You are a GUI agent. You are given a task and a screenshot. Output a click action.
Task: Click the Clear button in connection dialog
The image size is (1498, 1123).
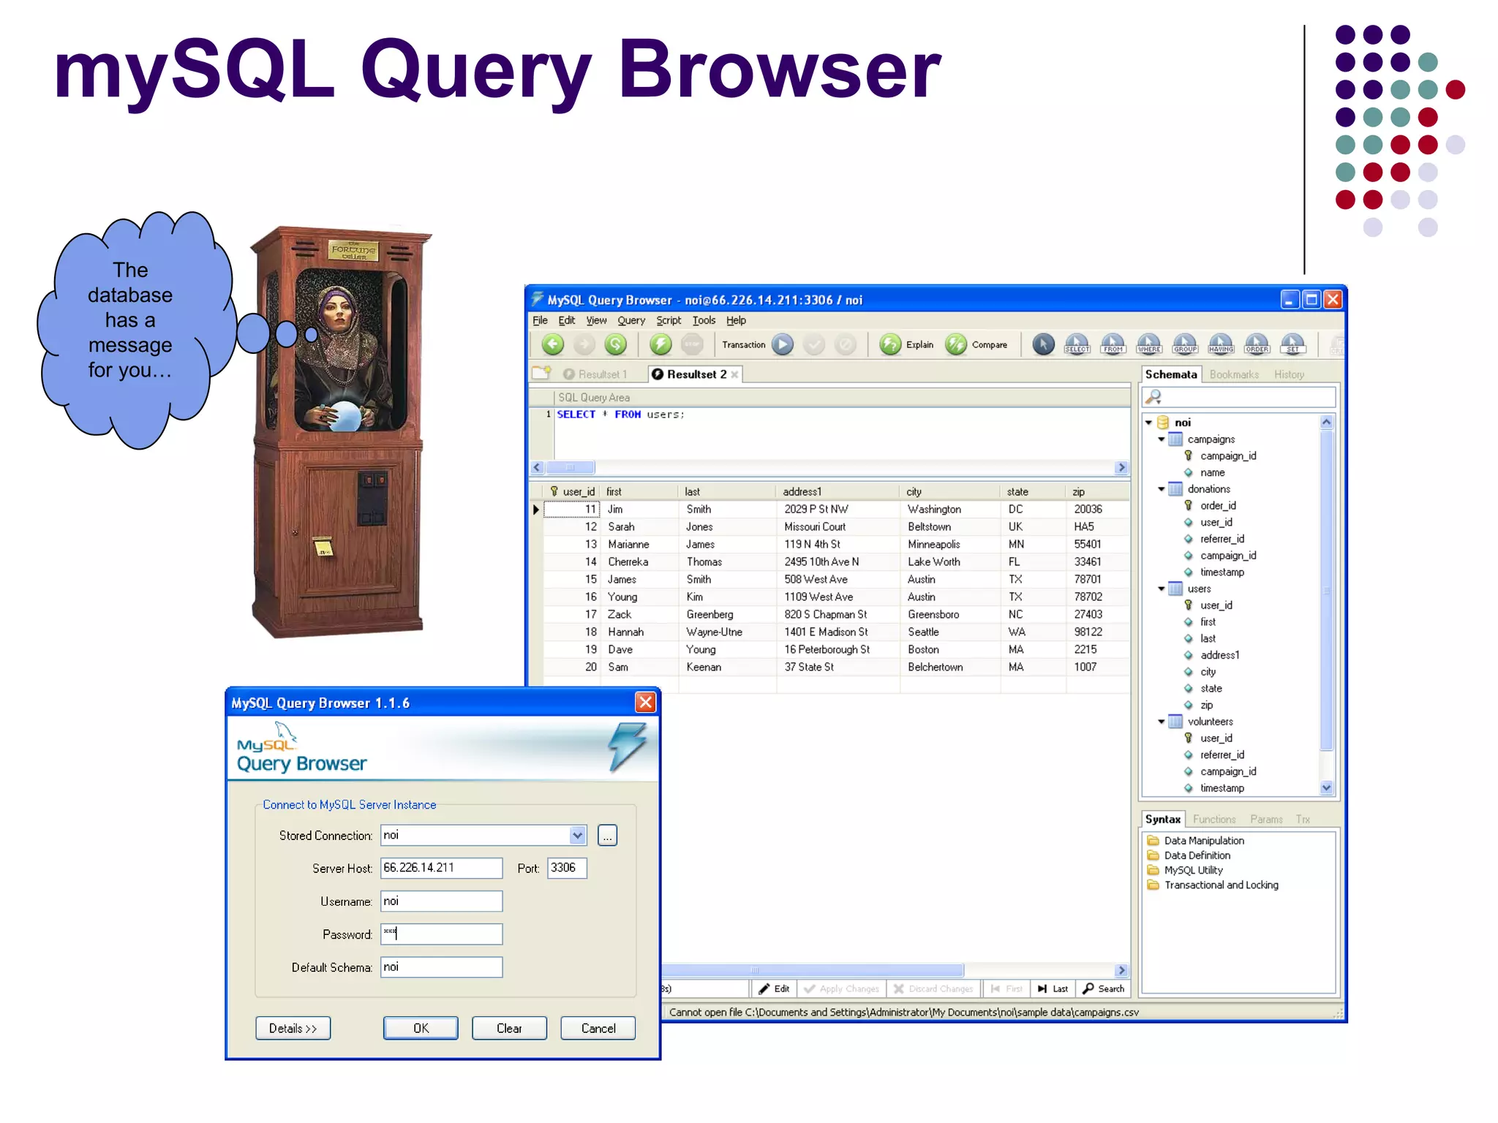[509, 1028]
